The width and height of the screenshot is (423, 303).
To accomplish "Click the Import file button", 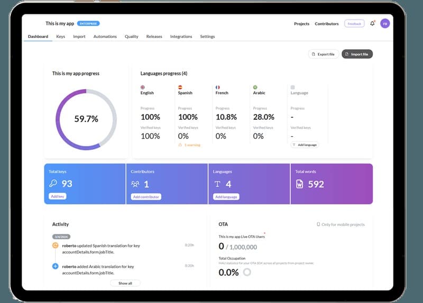I will (357, 54).
